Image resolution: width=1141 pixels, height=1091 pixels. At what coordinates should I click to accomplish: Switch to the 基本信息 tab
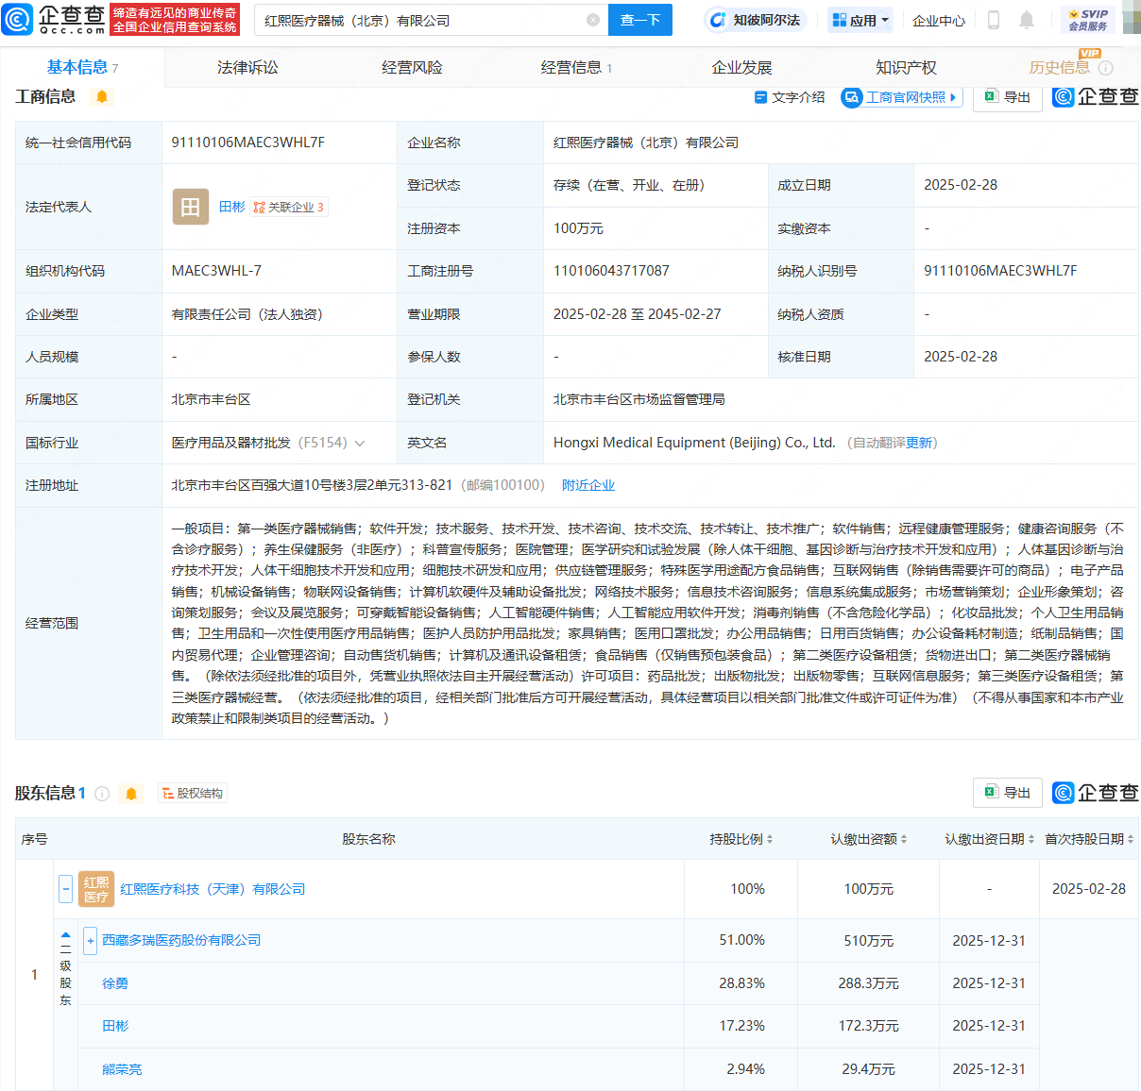tap(82, 67)
